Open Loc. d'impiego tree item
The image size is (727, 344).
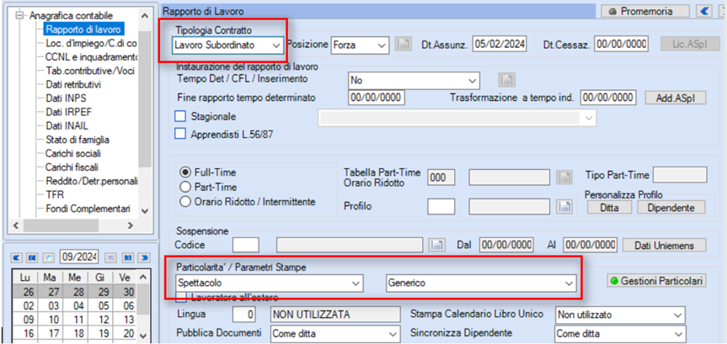point(91,44)
